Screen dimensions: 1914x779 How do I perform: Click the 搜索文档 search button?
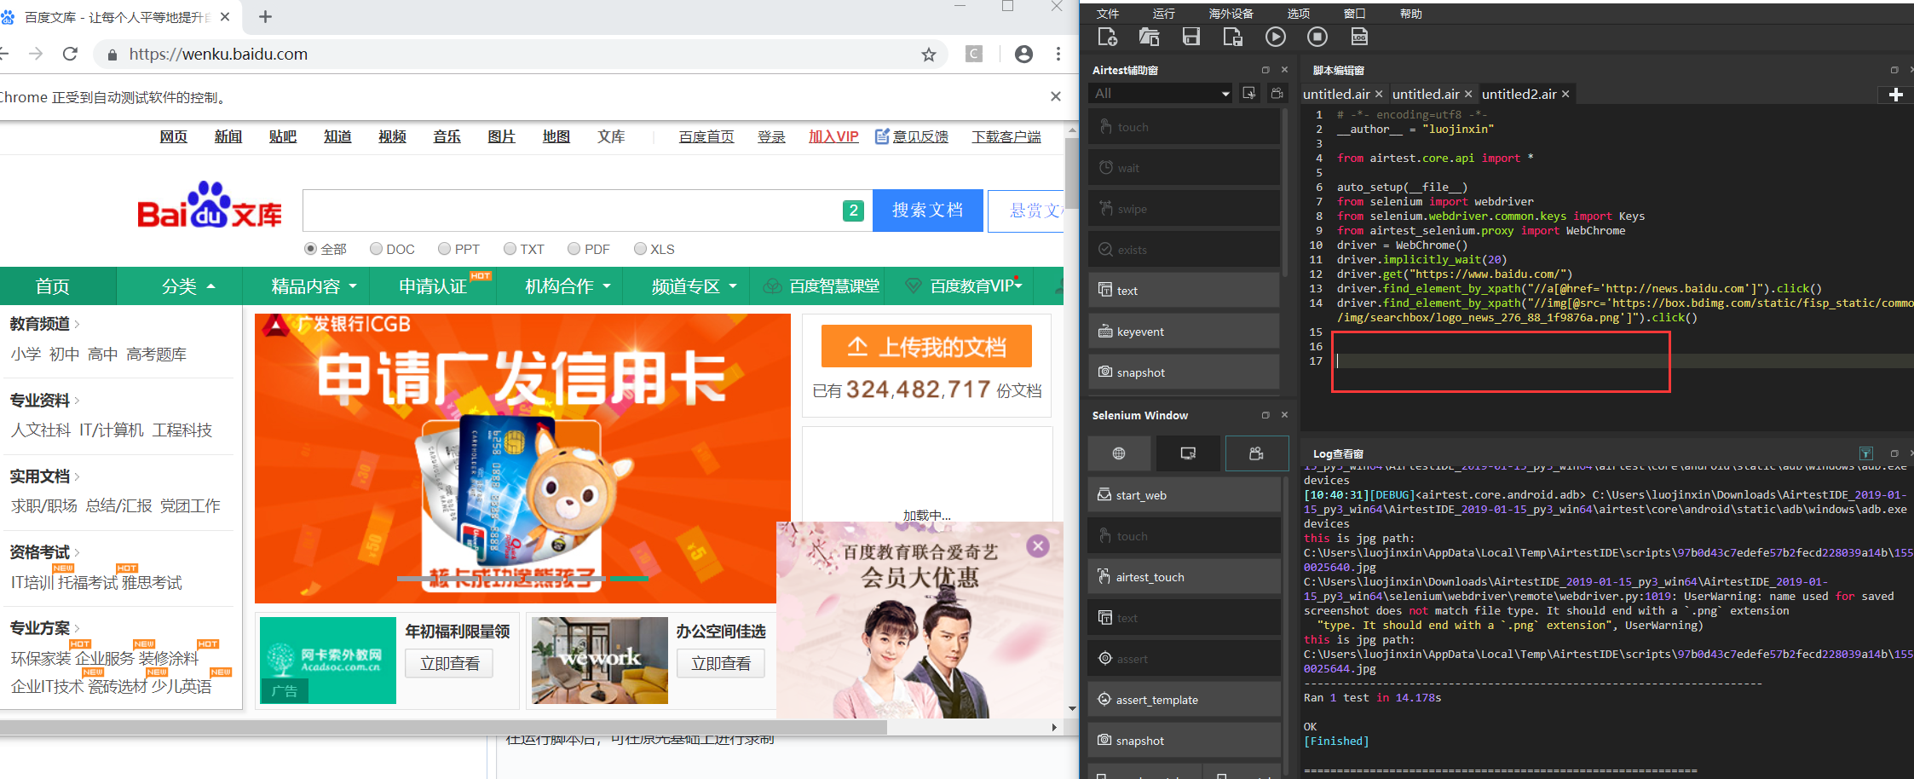pyautogui.click(x=927, y=210)
